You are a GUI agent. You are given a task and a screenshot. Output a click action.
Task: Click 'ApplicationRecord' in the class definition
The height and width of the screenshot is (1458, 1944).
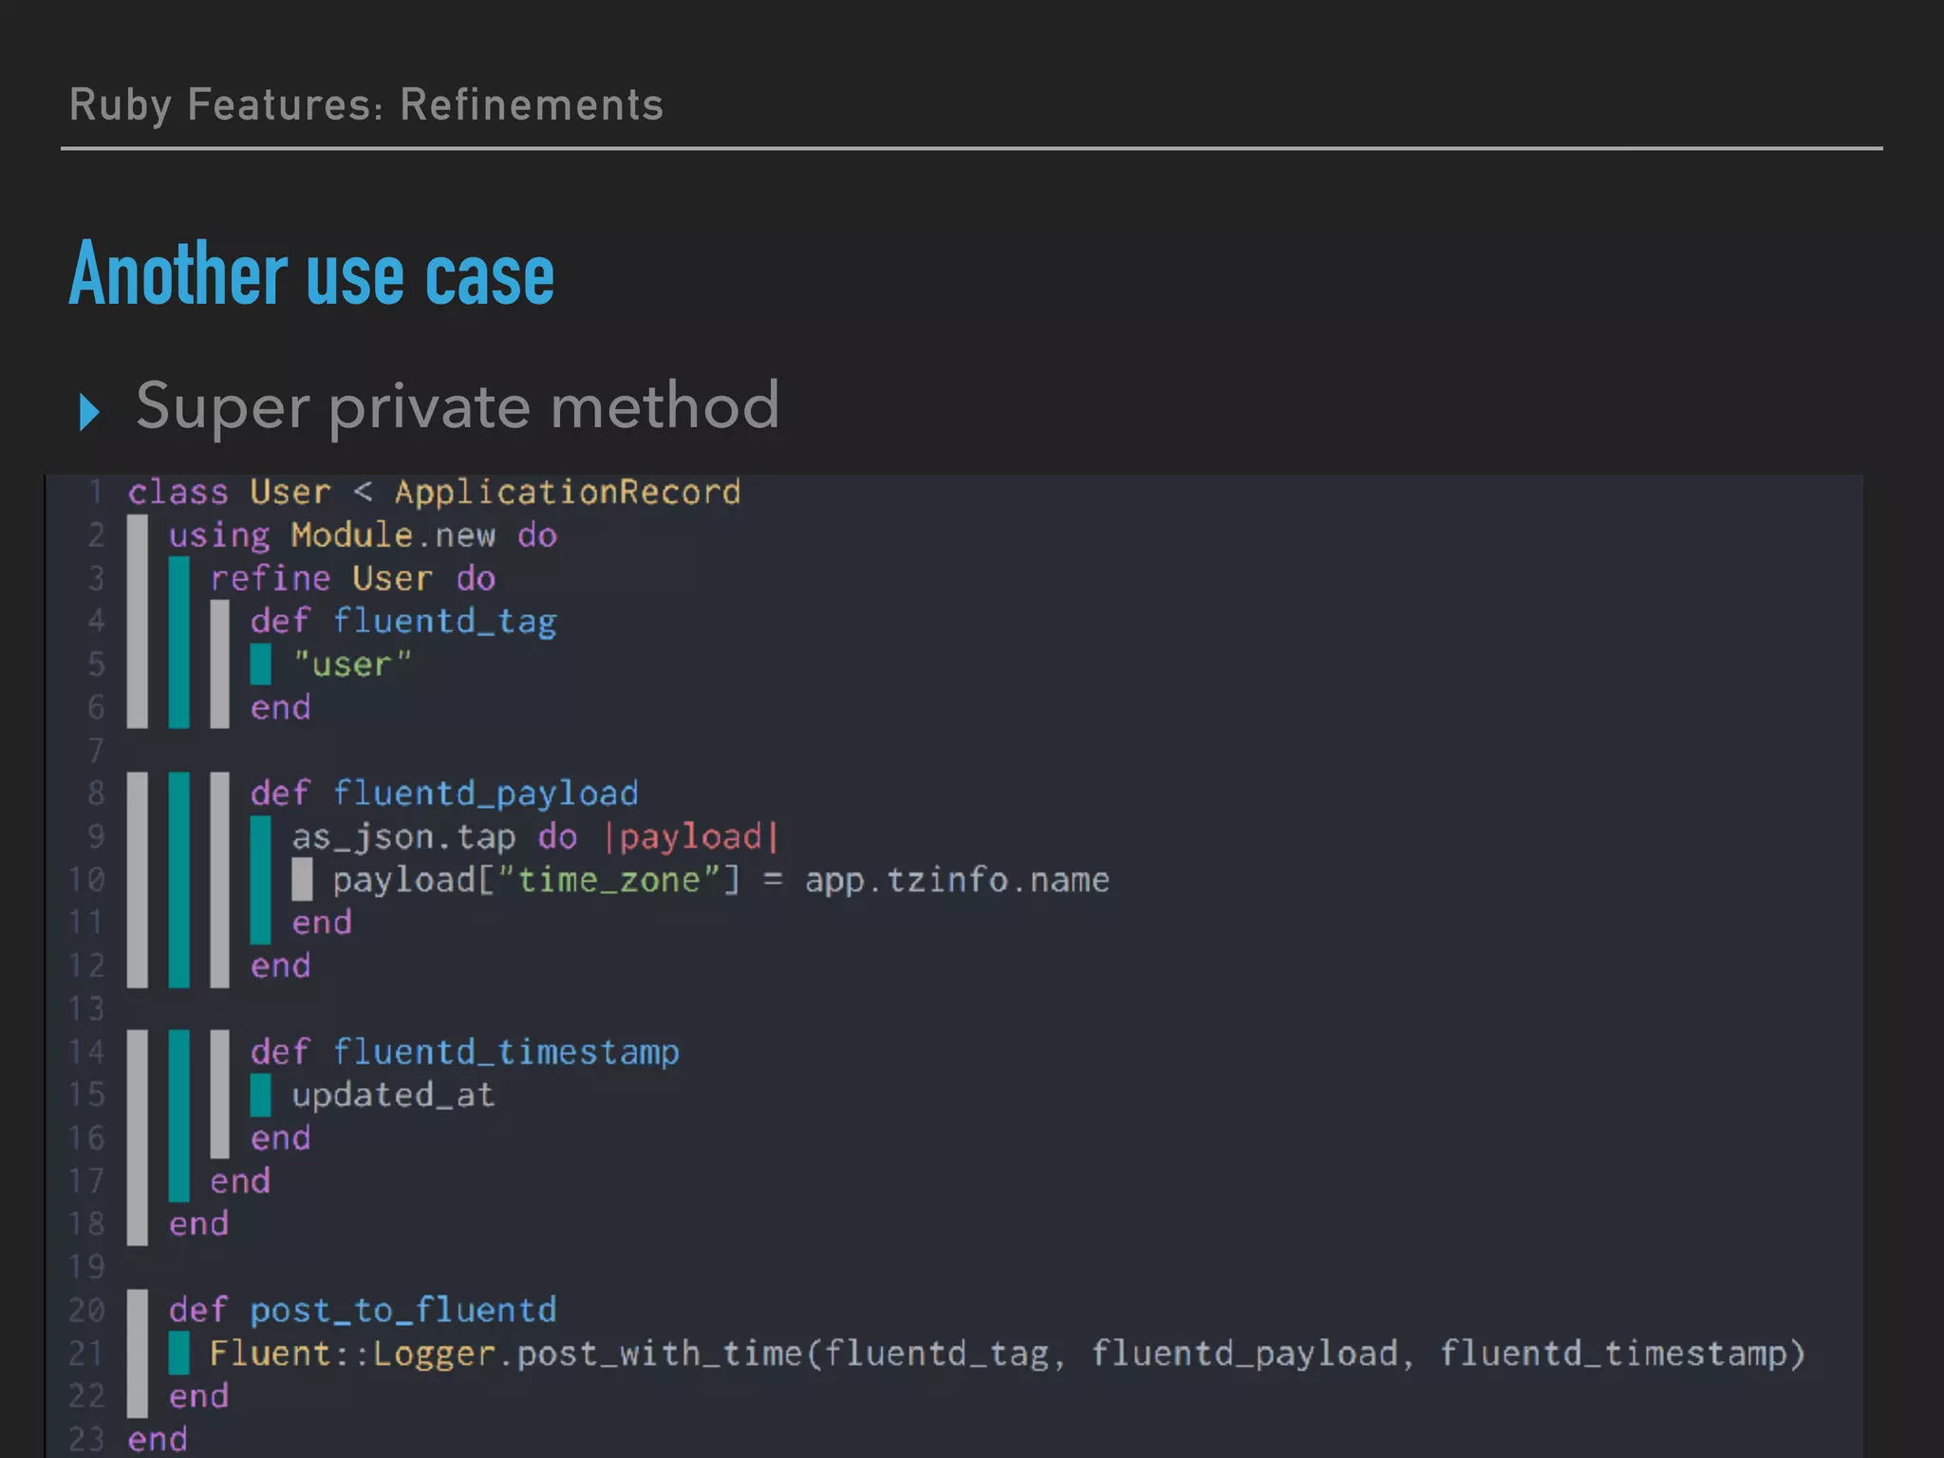point(567,492)
